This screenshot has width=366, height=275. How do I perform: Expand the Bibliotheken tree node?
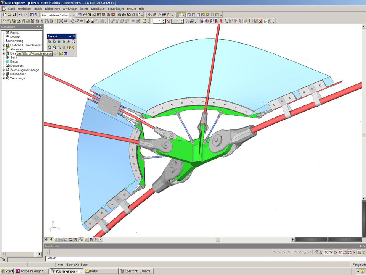coord(3,74)
